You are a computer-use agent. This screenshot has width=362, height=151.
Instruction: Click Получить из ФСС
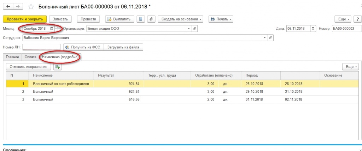(x=83, y=47)
